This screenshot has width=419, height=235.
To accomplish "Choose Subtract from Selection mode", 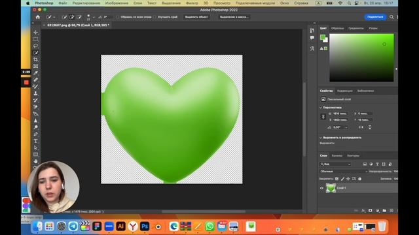I will click(x=79, y=17).
